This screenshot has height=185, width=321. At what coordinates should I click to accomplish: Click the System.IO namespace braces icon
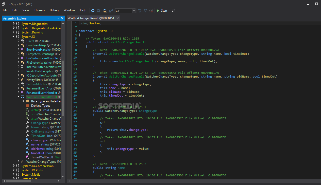coord(18,37)
